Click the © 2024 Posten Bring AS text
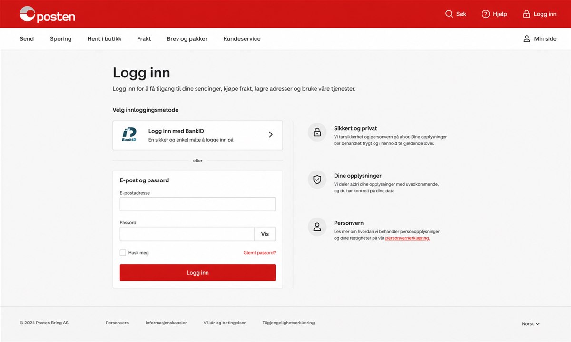Image resolution: width=571 pixels, height=342 pixels. tap(44, 323)
